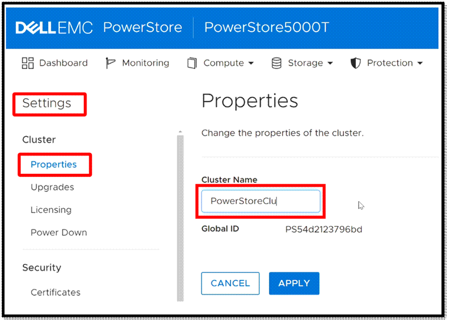Select Power Down in the sidebar
The height and width of the screenshot is (323, 450).
pos(59,233)
